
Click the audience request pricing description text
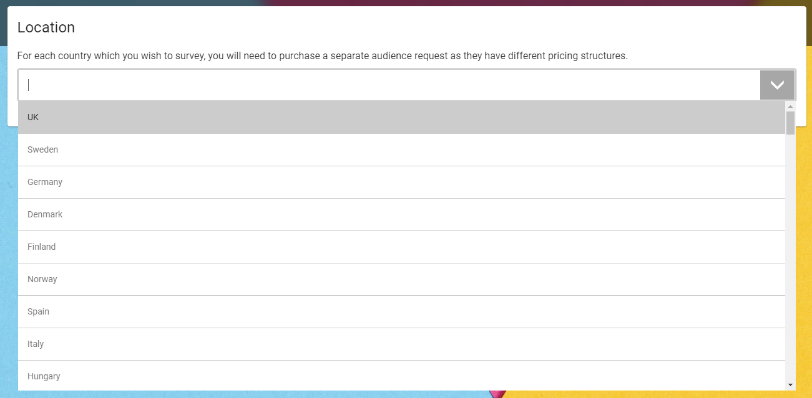pos(323,55)
